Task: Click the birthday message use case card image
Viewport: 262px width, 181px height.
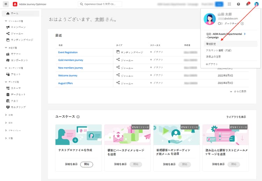Action: pos(128,135)
